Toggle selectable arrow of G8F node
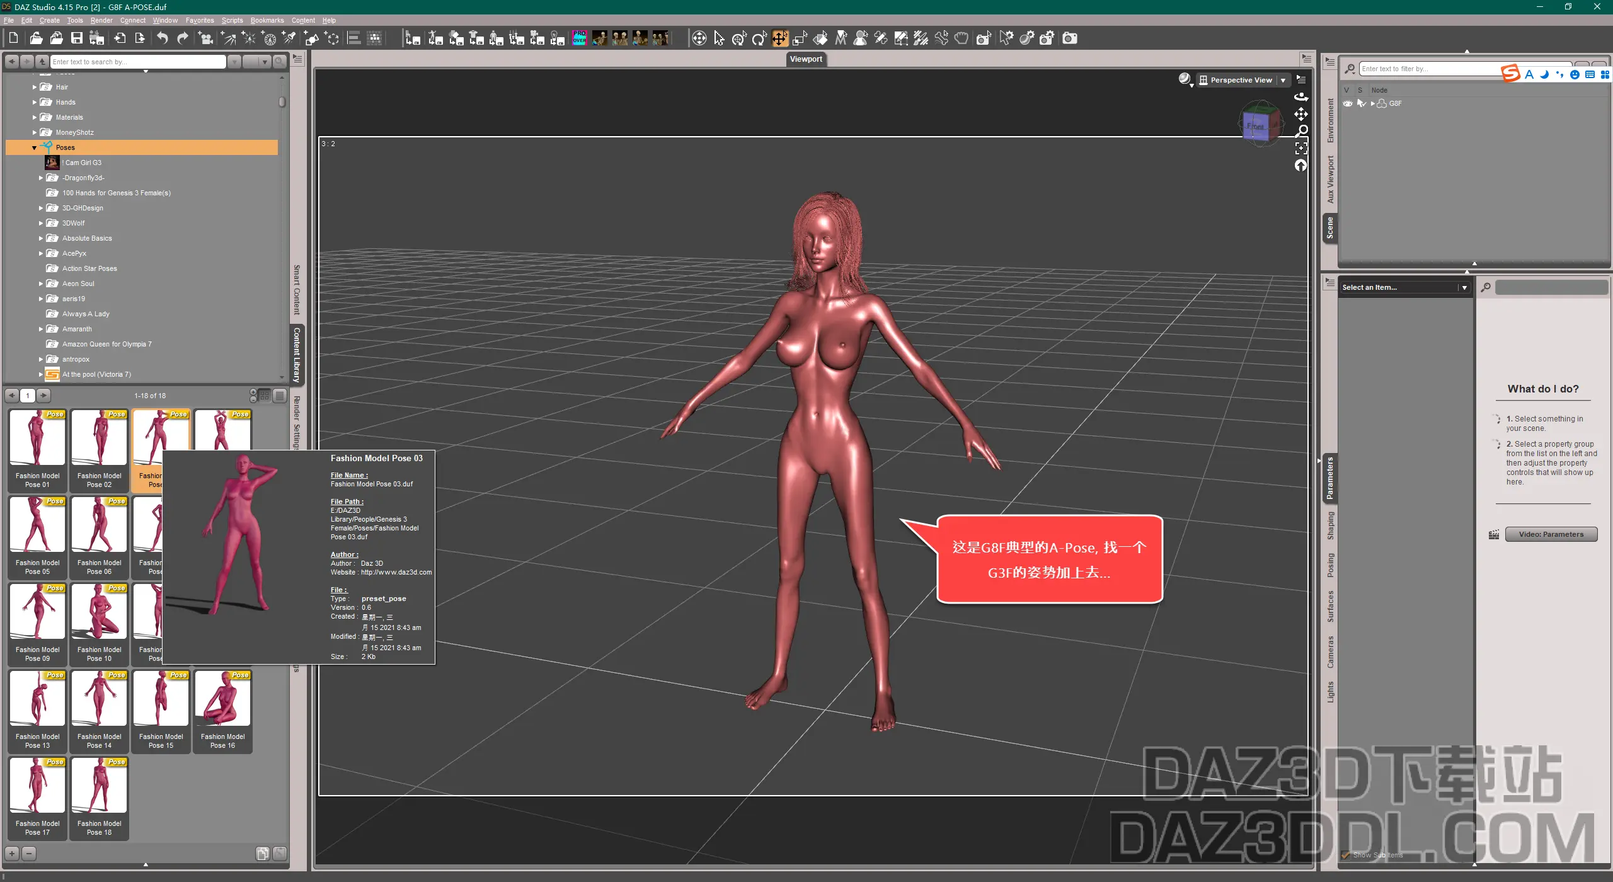 coord(1361,103)
